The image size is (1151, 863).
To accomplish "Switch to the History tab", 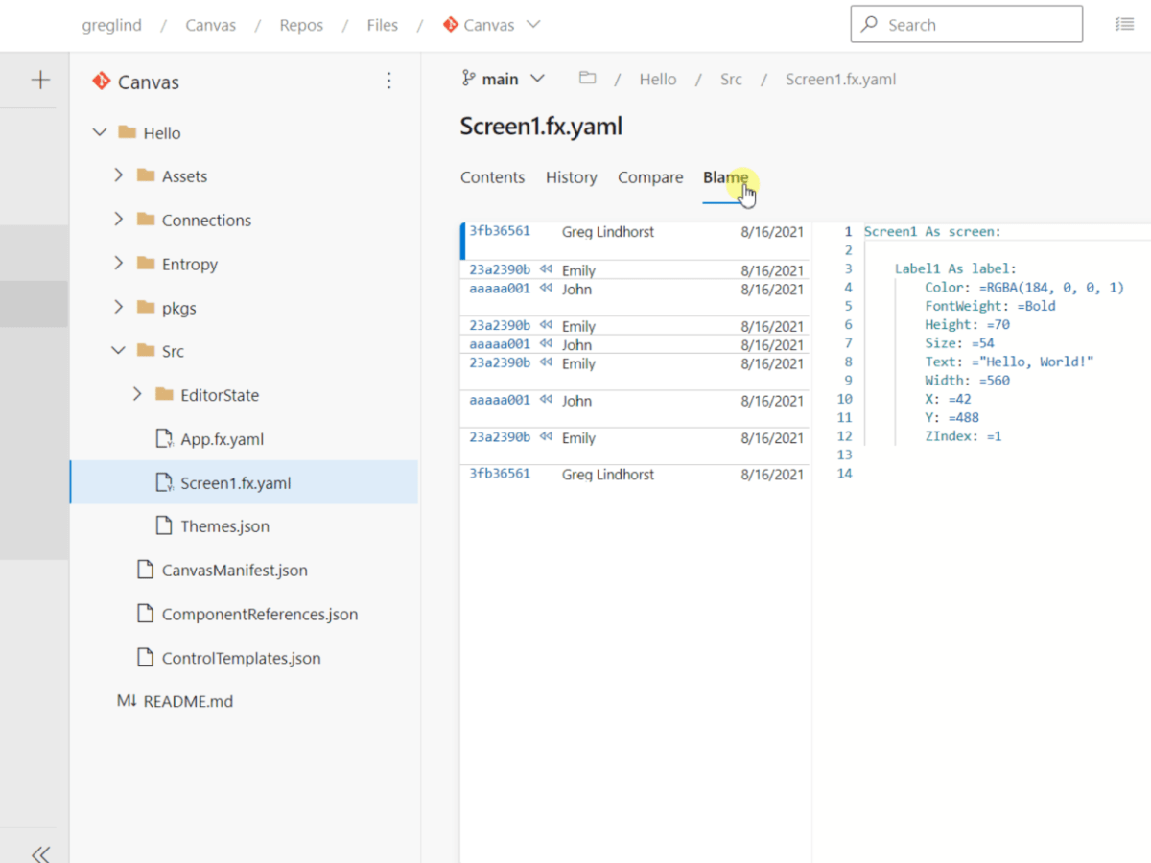I will click(571, 177).
